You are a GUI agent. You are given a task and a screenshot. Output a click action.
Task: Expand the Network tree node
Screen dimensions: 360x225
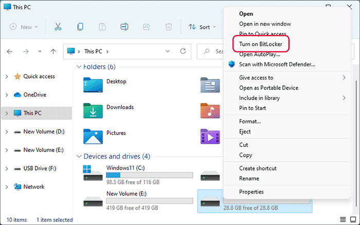(x=7, y=187)
